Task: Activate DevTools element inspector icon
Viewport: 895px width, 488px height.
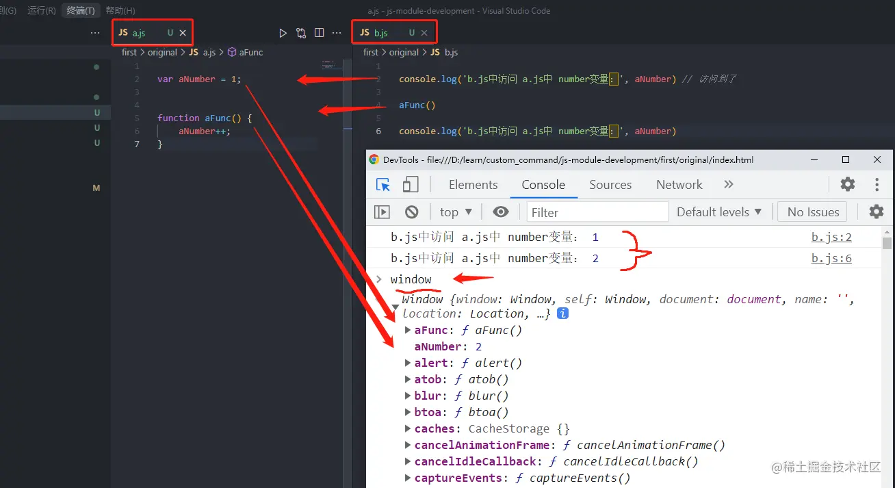Action: (383, 185)
